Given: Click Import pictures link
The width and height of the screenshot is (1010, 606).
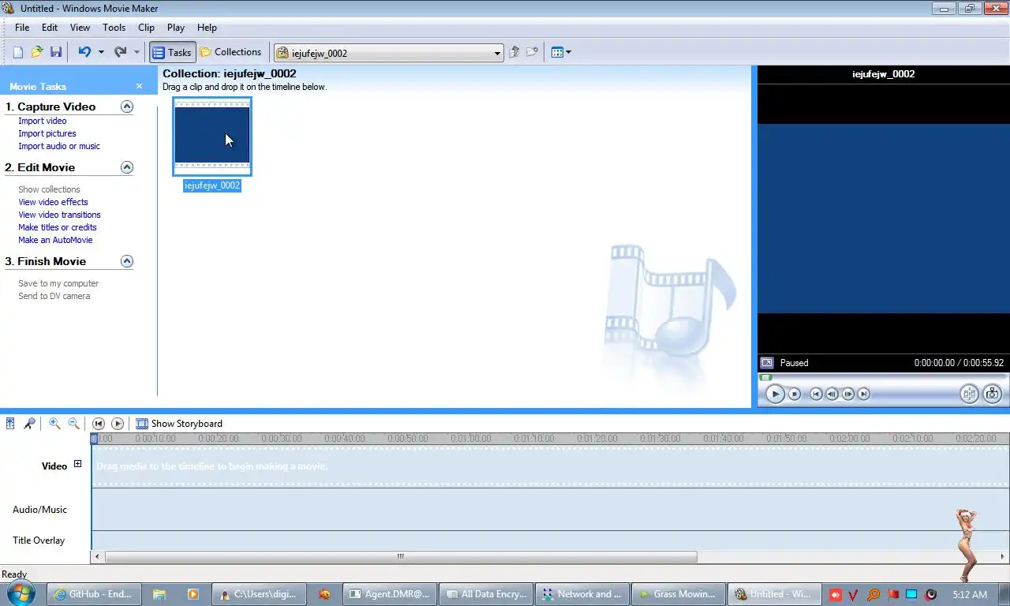Looking at the screenshot, I should 47,133.
